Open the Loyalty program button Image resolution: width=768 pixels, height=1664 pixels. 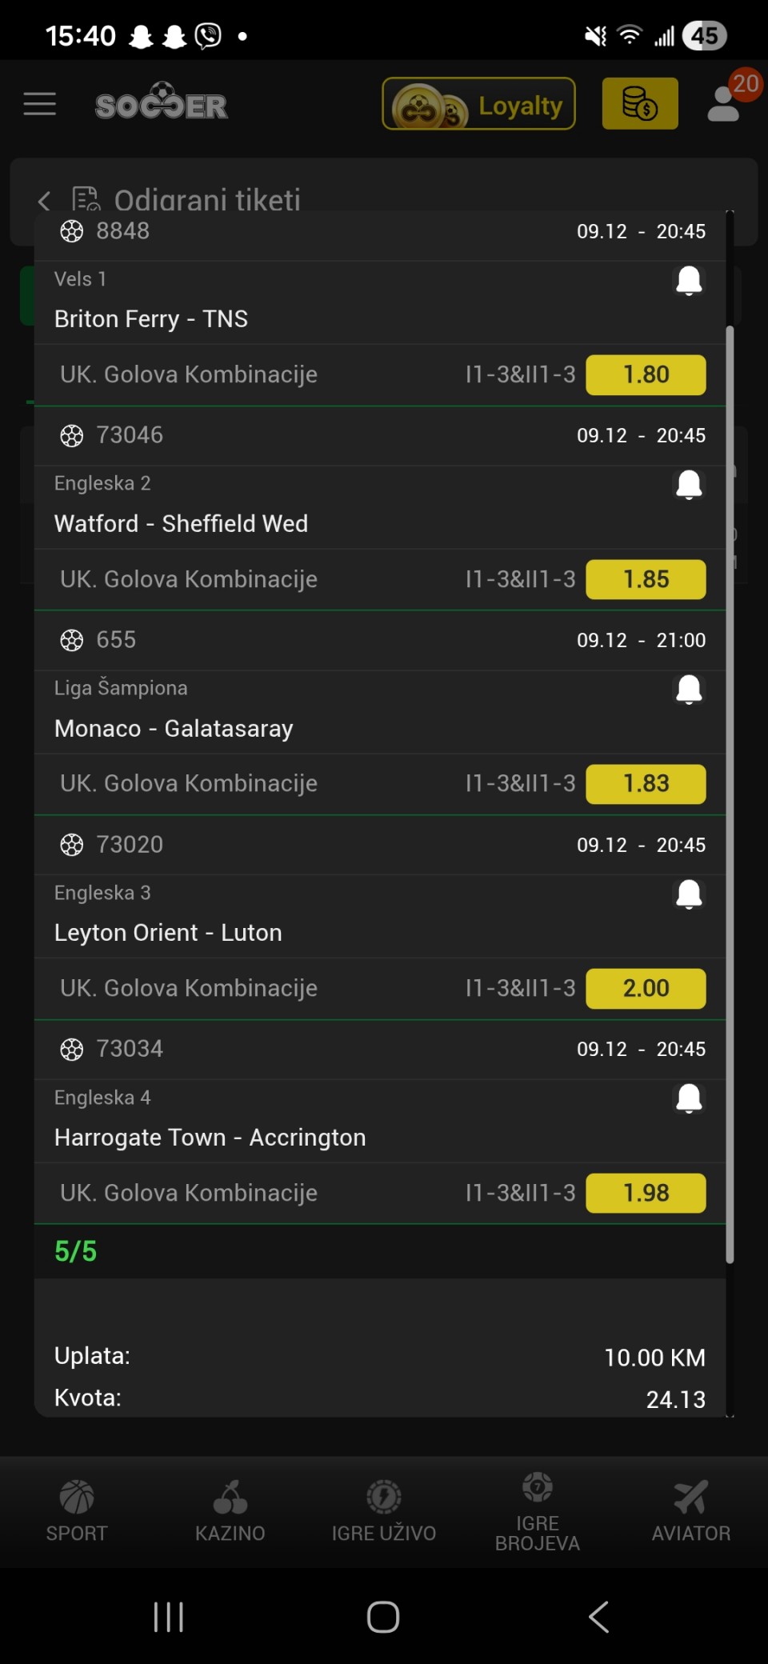478,104
